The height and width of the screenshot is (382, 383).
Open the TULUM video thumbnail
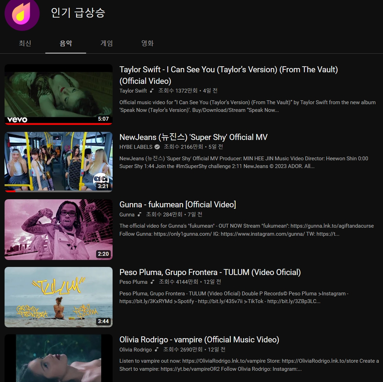59,297
